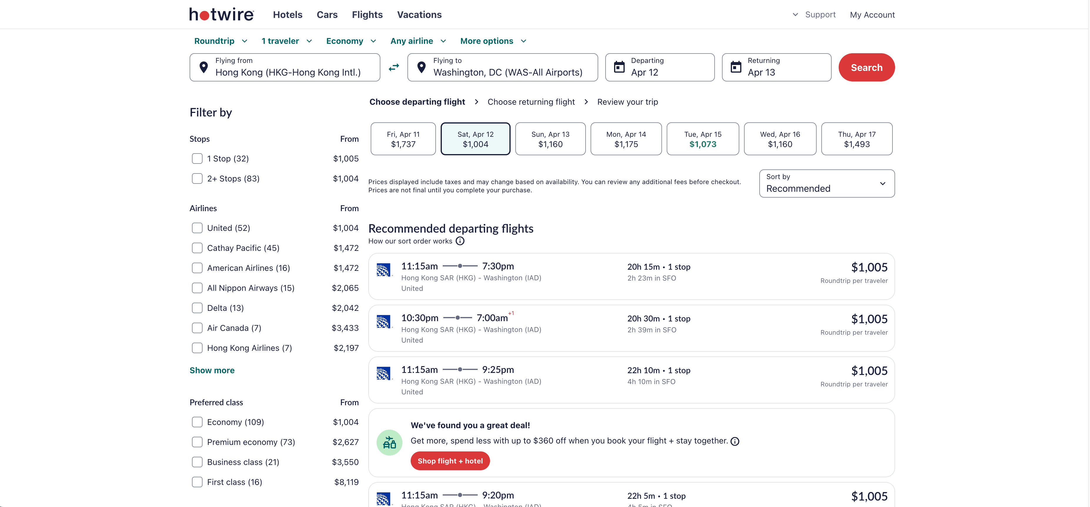Select the Tue, Apr 15 date tab
This screenshot has width=1090, height=507.
pos(702,139)
